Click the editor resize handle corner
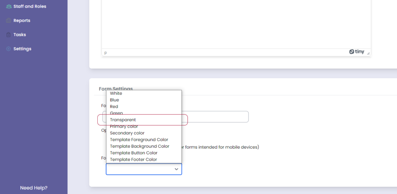 (x=368, y=54)
